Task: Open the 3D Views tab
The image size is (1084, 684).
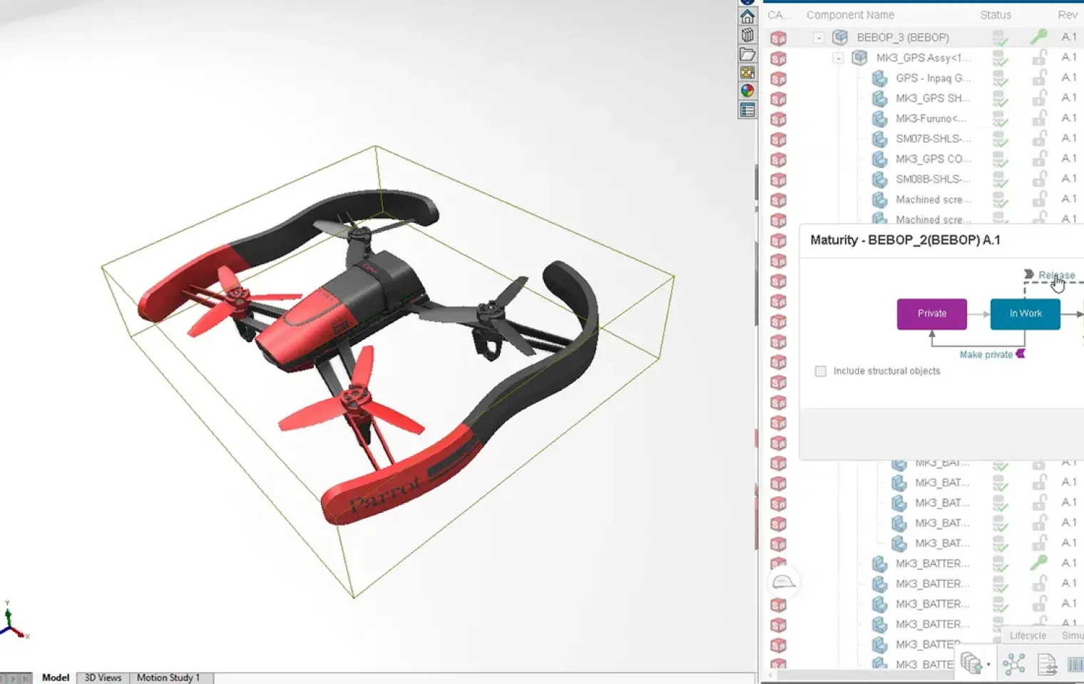Action: [x=103, y=678]
